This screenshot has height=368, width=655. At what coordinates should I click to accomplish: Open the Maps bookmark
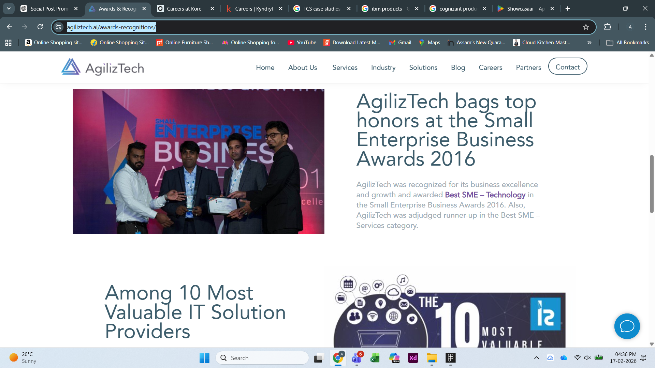(429, 43)
